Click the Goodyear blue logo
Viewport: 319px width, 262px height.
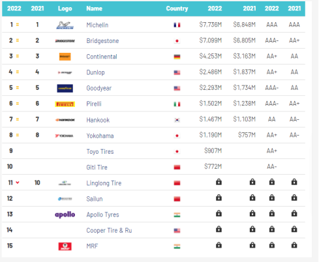(65, 88)
